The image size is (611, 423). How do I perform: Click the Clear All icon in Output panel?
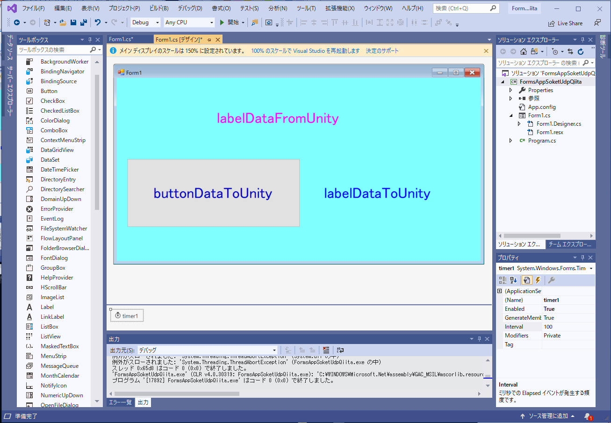click(x=326, y=350)
